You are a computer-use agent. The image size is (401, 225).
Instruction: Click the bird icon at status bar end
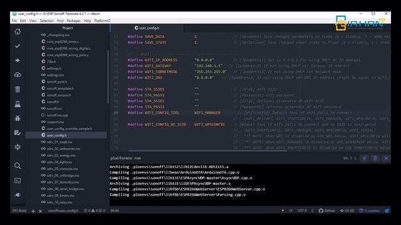[387, 211]
